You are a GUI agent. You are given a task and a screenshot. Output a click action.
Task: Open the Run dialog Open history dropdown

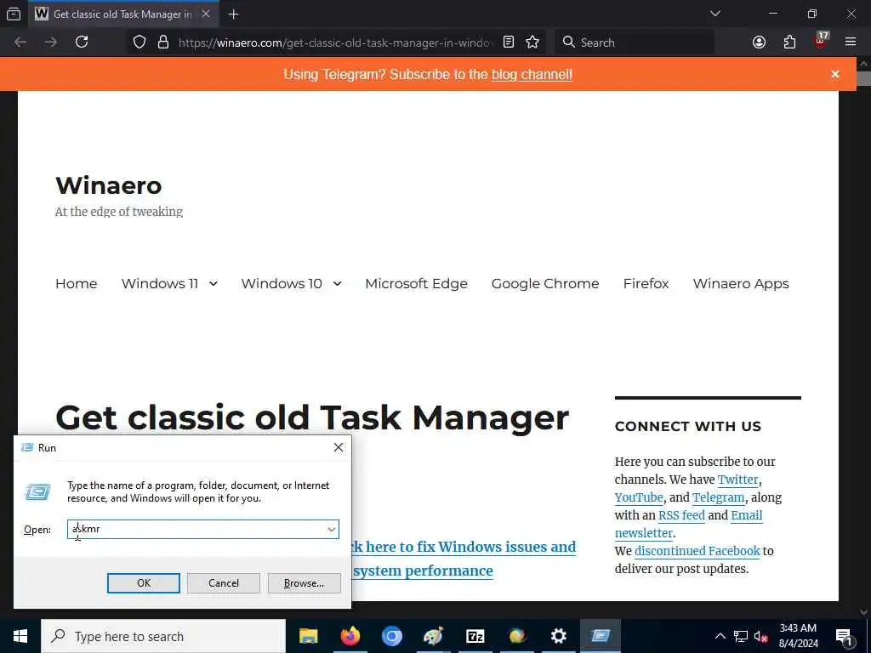coord(332,529)
